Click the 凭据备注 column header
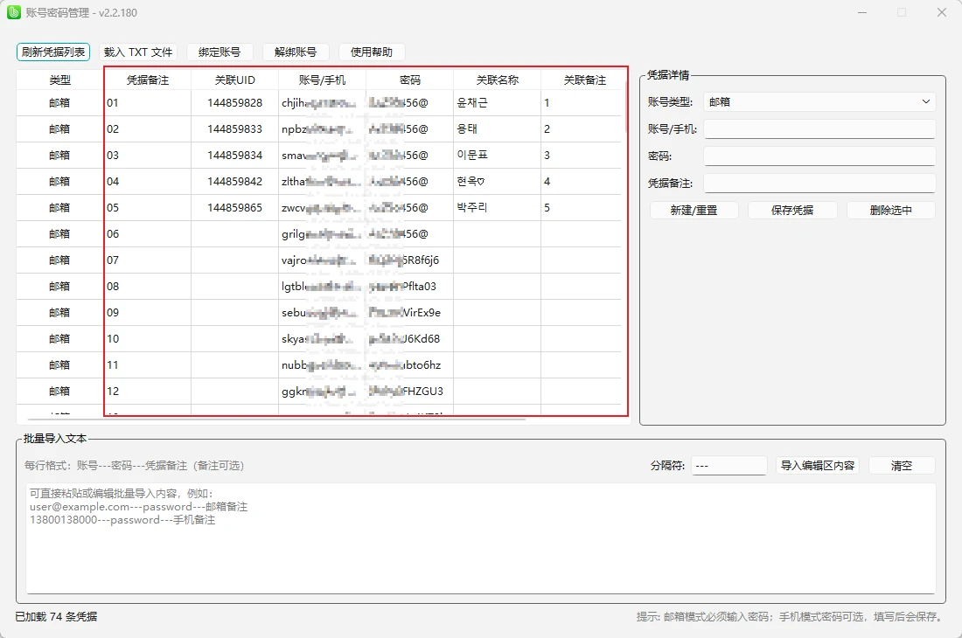 [x=147, y=80]
